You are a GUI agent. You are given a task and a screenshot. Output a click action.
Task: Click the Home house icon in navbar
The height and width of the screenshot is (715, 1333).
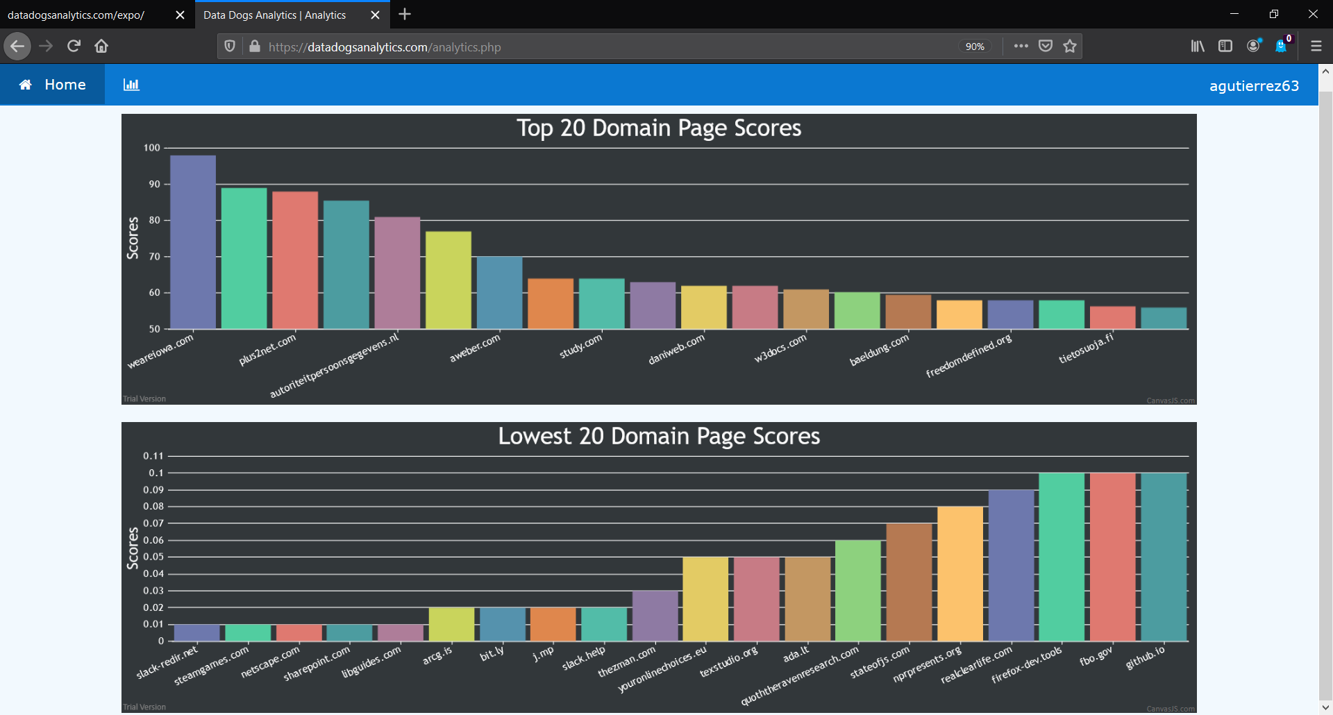coord(26,85)
